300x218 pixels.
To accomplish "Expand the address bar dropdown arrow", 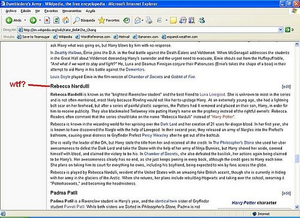I will tap(280, 30).
